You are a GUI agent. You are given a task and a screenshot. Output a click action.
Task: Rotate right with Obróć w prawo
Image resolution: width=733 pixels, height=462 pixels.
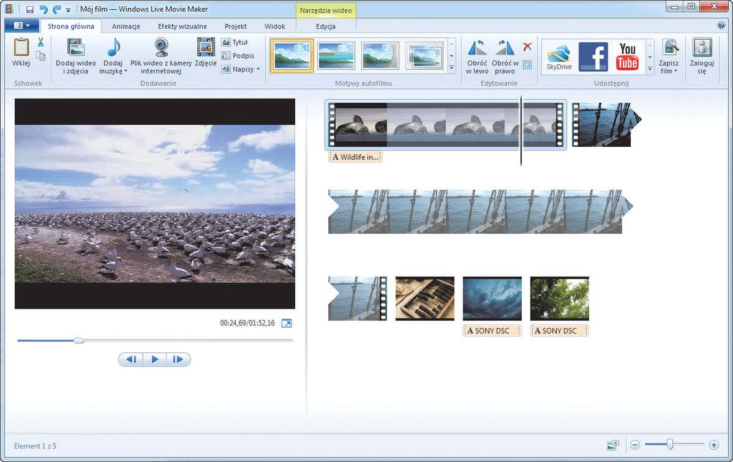505,48
